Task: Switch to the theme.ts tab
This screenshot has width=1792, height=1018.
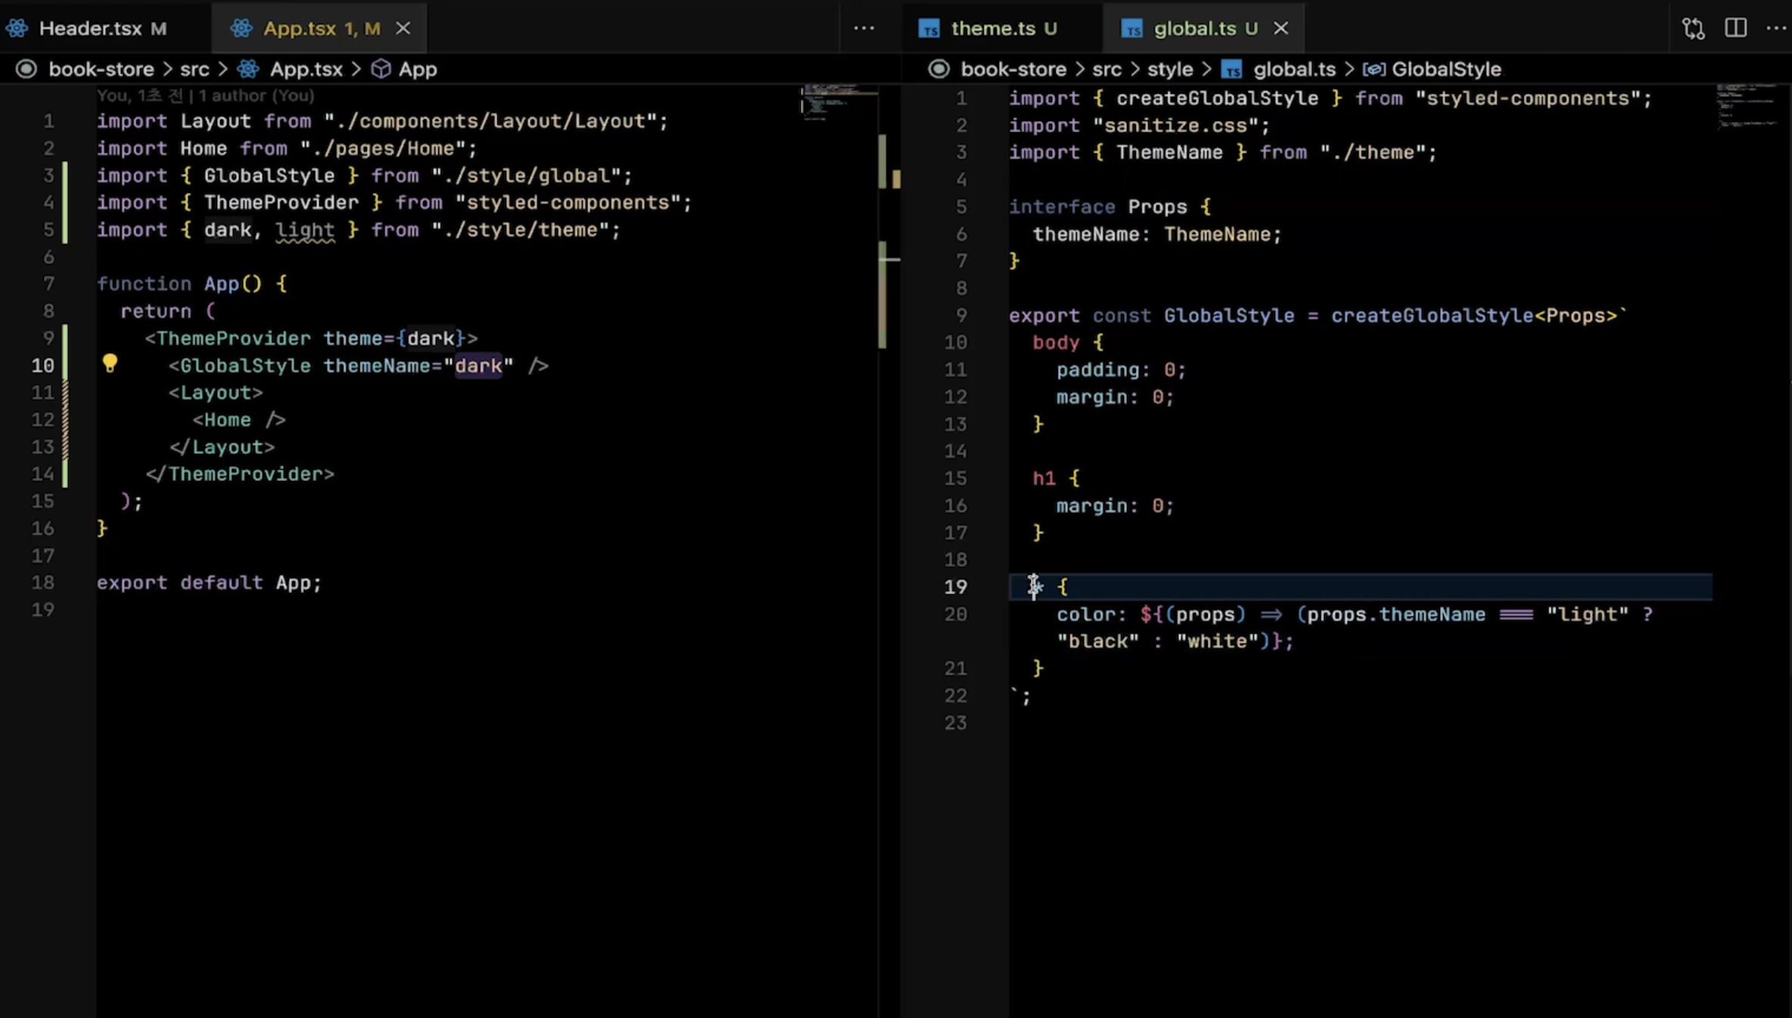Action: [x=992, y=29]
